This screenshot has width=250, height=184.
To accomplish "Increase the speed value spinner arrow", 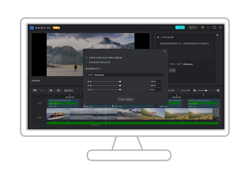I will coord(162,81).
